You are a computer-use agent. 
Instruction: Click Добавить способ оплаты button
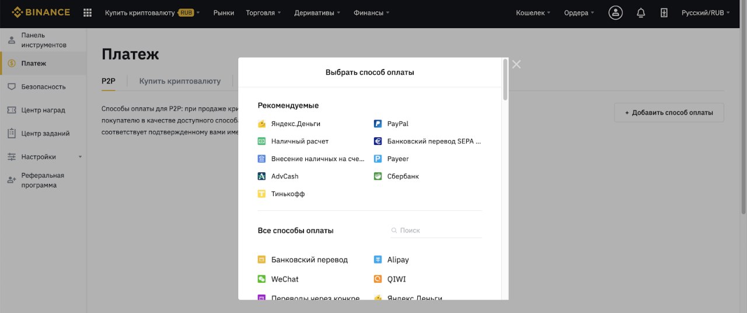click(x=669, y=113)
